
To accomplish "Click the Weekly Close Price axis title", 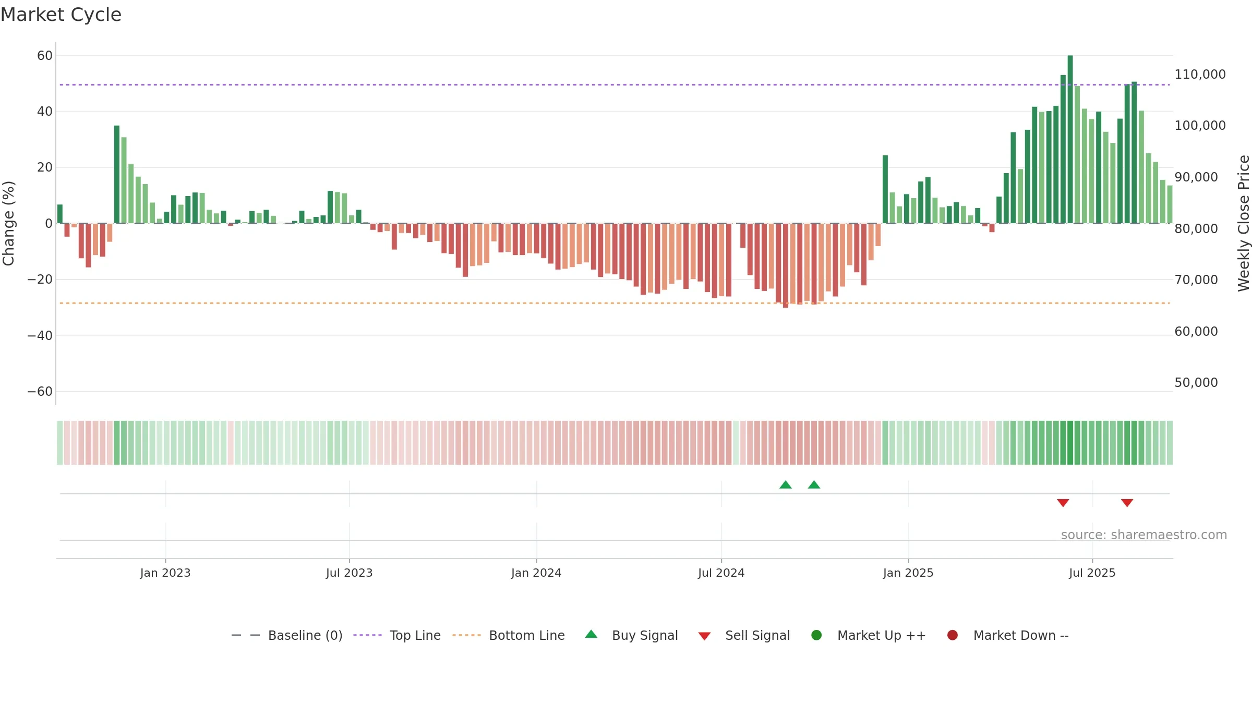I will [x=1244, y=223].
